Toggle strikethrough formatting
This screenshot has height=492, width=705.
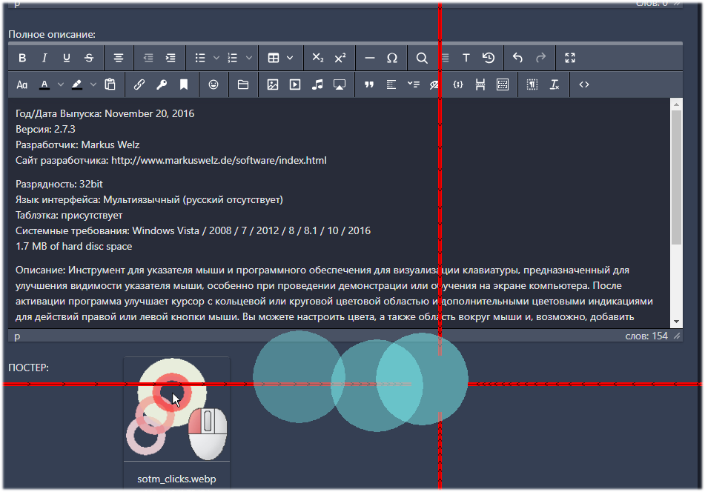pyautogui.click(x=89, y=58)
